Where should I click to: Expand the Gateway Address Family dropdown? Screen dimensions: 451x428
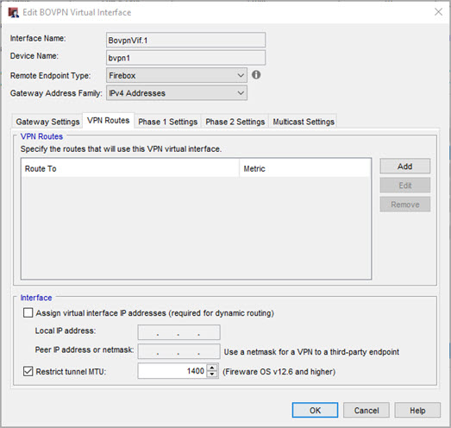tap(177, 93)
